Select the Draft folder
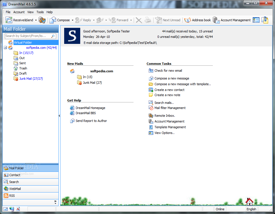 click(x=23, y=73)
